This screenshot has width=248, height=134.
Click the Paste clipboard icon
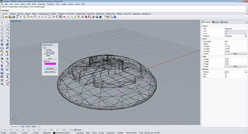click(x=28, y=17)
